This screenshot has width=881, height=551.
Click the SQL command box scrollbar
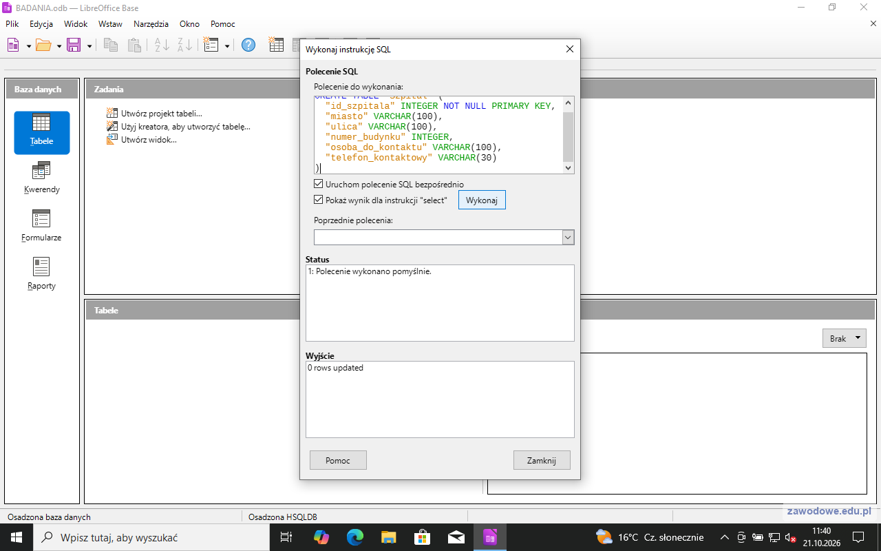click(x=568, y=135)
